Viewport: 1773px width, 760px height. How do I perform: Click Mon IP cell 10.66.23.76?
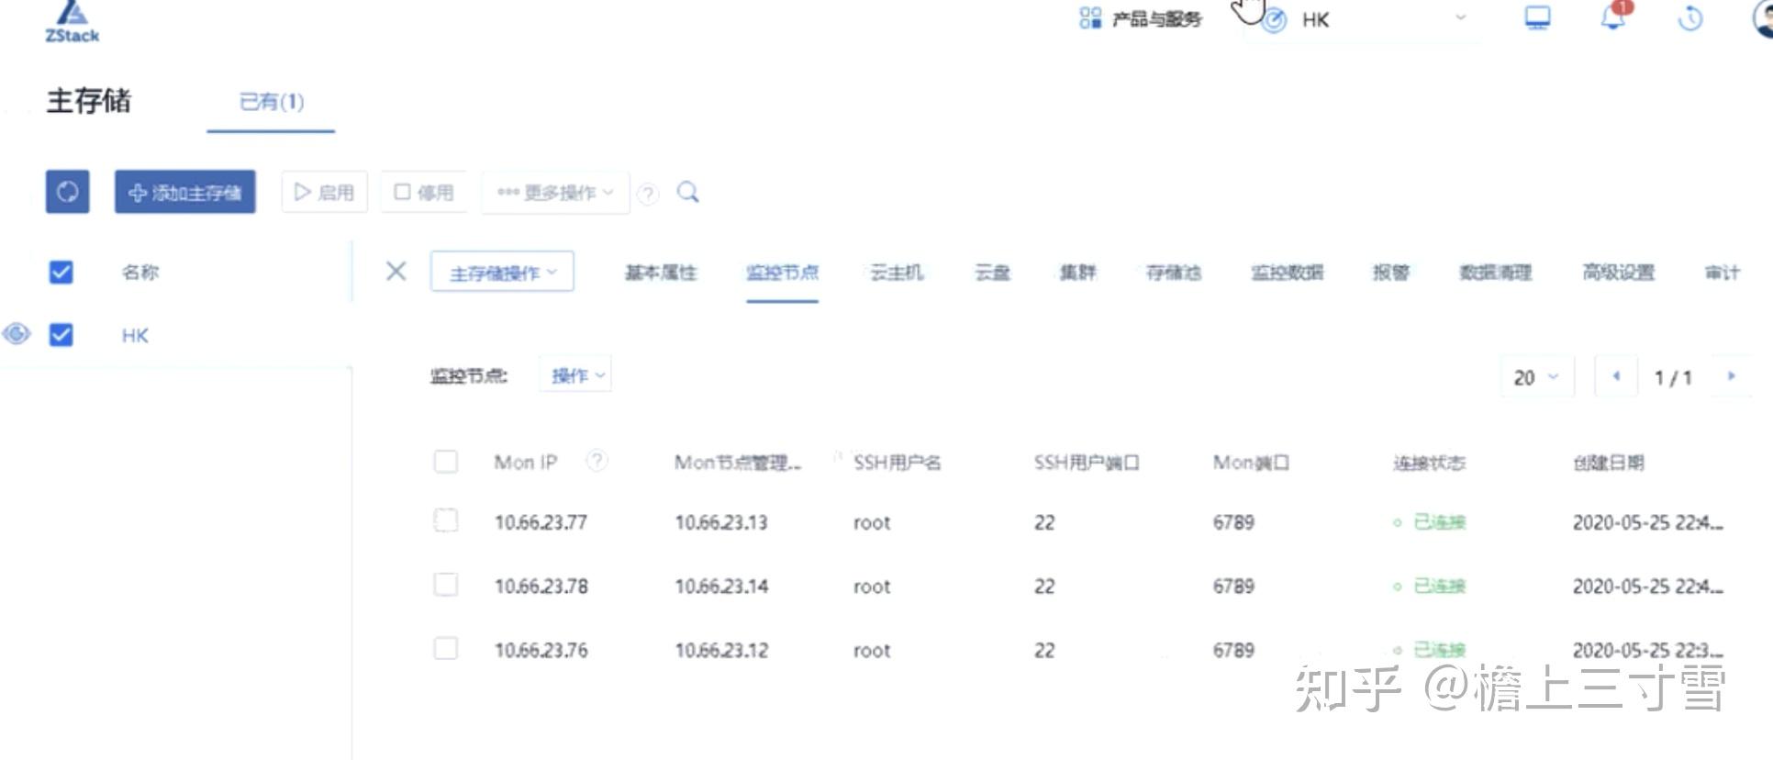click(x=541, y=651)
